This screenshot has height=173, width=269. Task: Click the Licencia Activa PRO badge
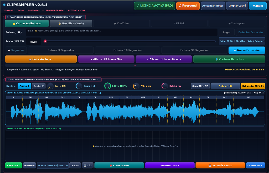tap(154, 6)
